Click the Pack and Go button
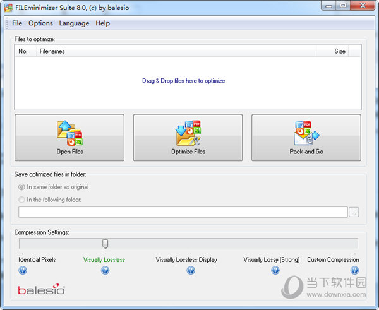The height and width of the screenshot is (310, 379). pos(306,138)
